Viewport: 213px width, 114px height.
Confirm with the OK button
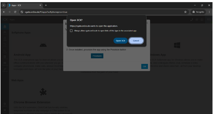coord(144,66)
